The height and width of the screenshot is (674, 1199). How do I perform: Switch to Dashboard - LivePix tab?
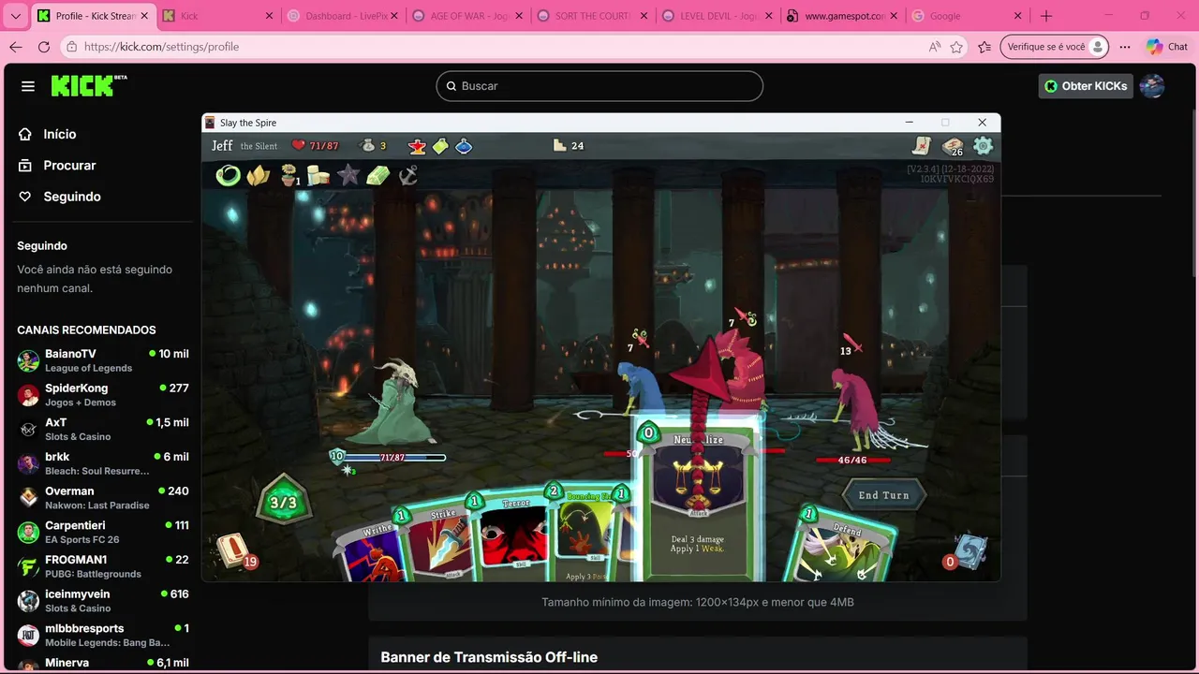tap(343, 16)
